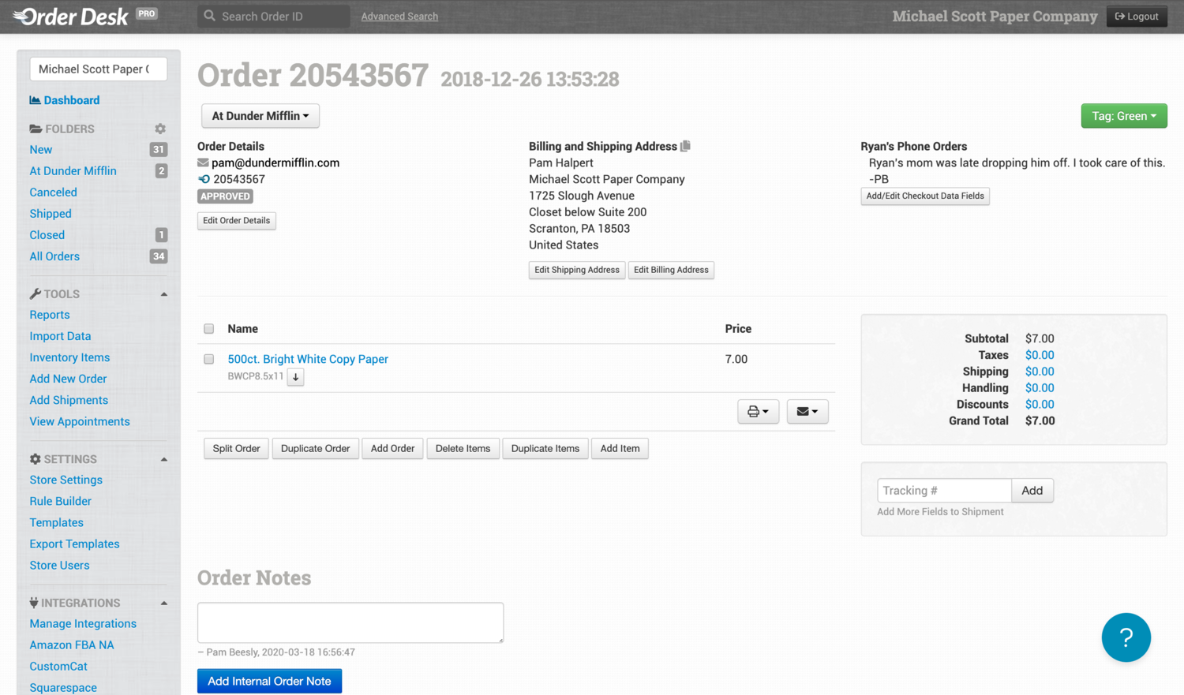Click the Dashboard chart icon
The width and height of the screenshot is (1184, 695).
click(35, 100)
